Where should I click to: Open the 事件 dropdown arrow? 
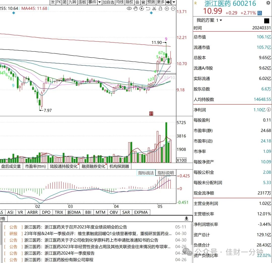click(x=99, y=2)
